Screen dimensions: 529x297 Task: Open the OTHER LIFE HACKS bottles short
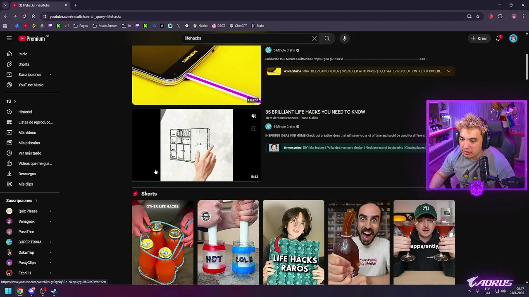(162, 243)
